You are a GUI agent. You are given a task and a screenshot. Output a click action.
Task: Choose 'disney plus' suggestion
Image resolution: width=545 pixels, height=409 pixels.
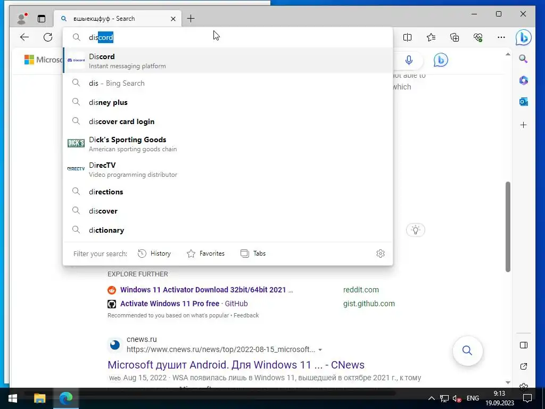pyautogui.click(x=228, y=102)
